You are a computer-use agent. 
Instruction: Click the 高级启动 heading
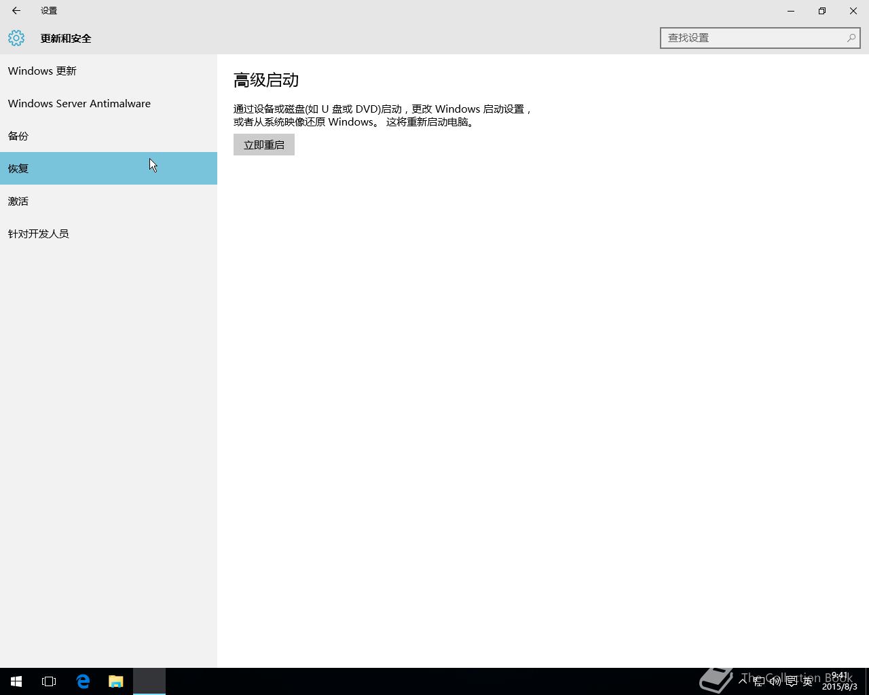tap(266, 80)
